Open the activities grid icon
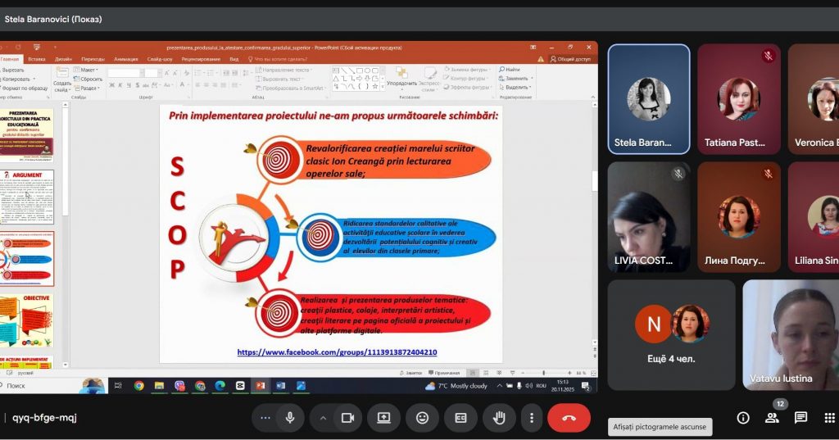The image size is (839, 440). 829,418
